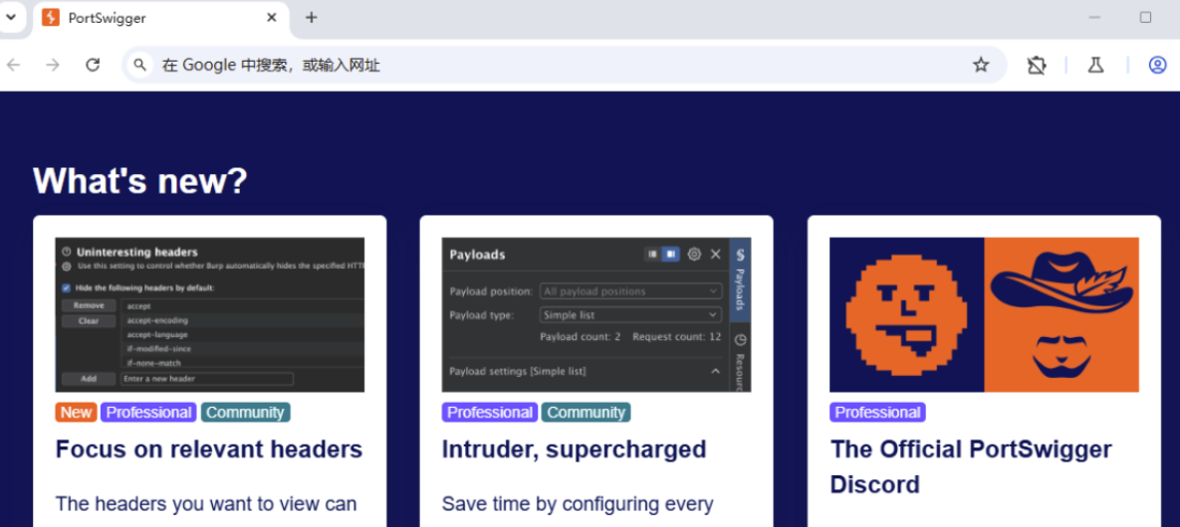This screenshot has height=527, width=1180.
Task: Expand the tab search dropdown arrow
Action: pyautogui.click(x=11, y=18)
